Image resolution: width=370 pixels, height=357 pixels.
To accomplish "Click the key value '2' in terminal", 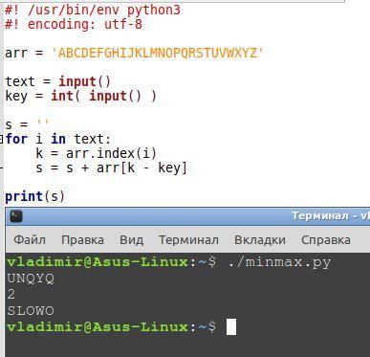I will 11,294.
